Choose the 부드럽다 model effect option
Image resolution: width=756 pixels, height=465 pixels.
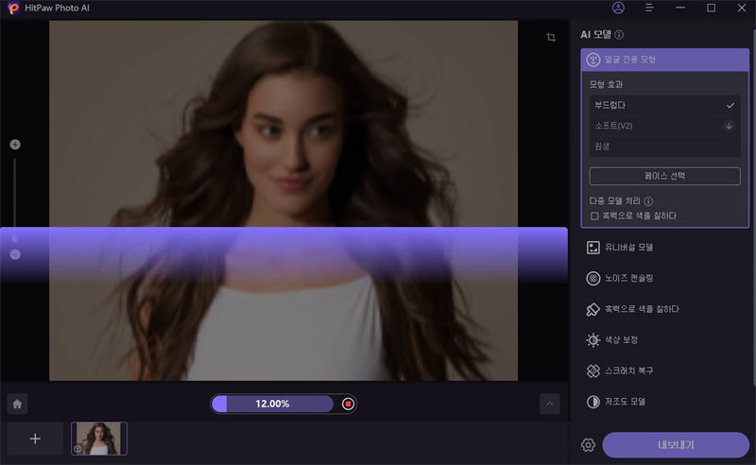[x=665, y=105]
